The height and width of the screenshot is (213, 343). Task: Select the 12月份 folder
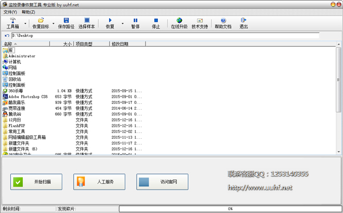(12, 120)
